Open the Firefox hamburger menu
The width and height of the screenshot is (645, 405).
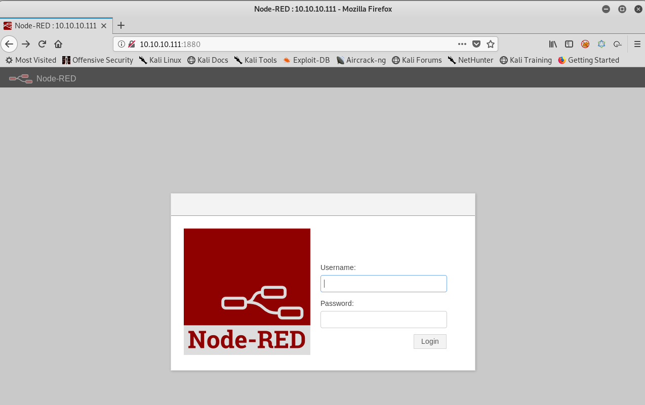637,44
